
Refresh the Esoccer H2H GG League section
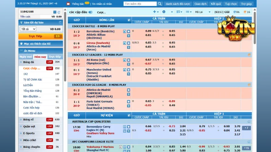pos(249,85)
